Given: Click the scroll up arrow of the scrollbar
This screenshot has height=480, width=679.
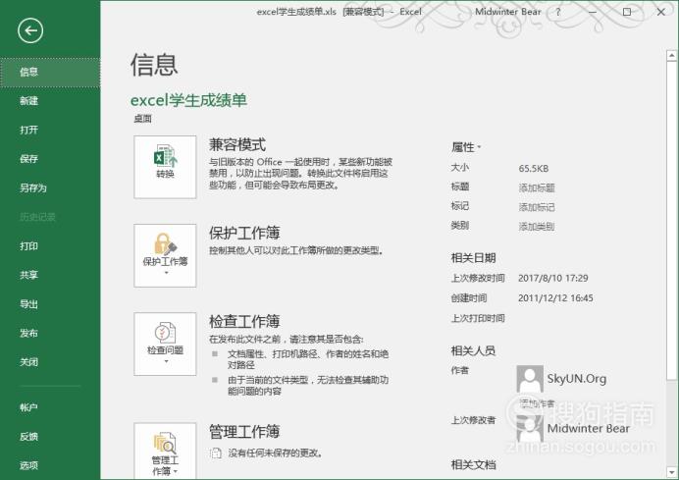Looking at the screenshot, I should click(x=671, y=55).
